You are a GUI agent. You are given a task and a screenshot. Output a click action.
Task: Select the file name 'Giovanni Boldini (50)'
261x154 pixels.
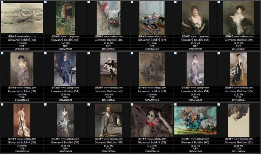[x=22, y=91]
